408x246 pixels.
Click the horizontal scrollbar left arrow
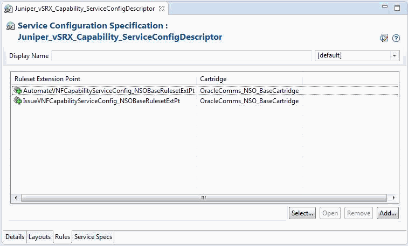pyautogui.click(x=16, y=198)
